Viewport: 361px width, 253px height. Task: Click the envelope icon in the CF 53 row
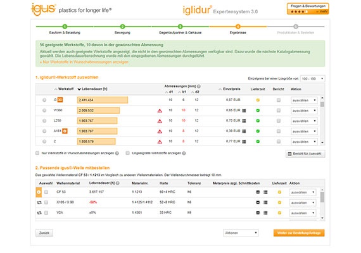pyautogui.click(x=258, y=192)
